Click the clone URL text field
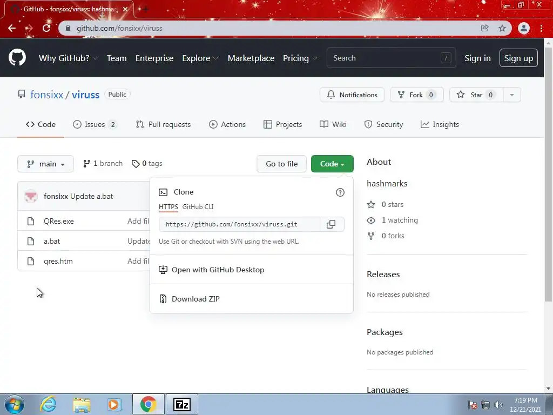 [x=239, y=224]
